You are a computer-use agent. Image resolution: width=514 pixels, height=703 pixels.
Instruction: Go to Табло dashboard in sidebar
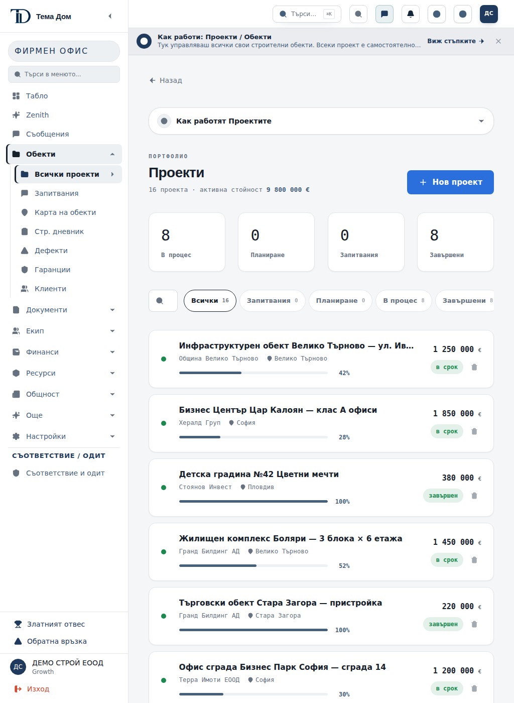pos(64,96)
